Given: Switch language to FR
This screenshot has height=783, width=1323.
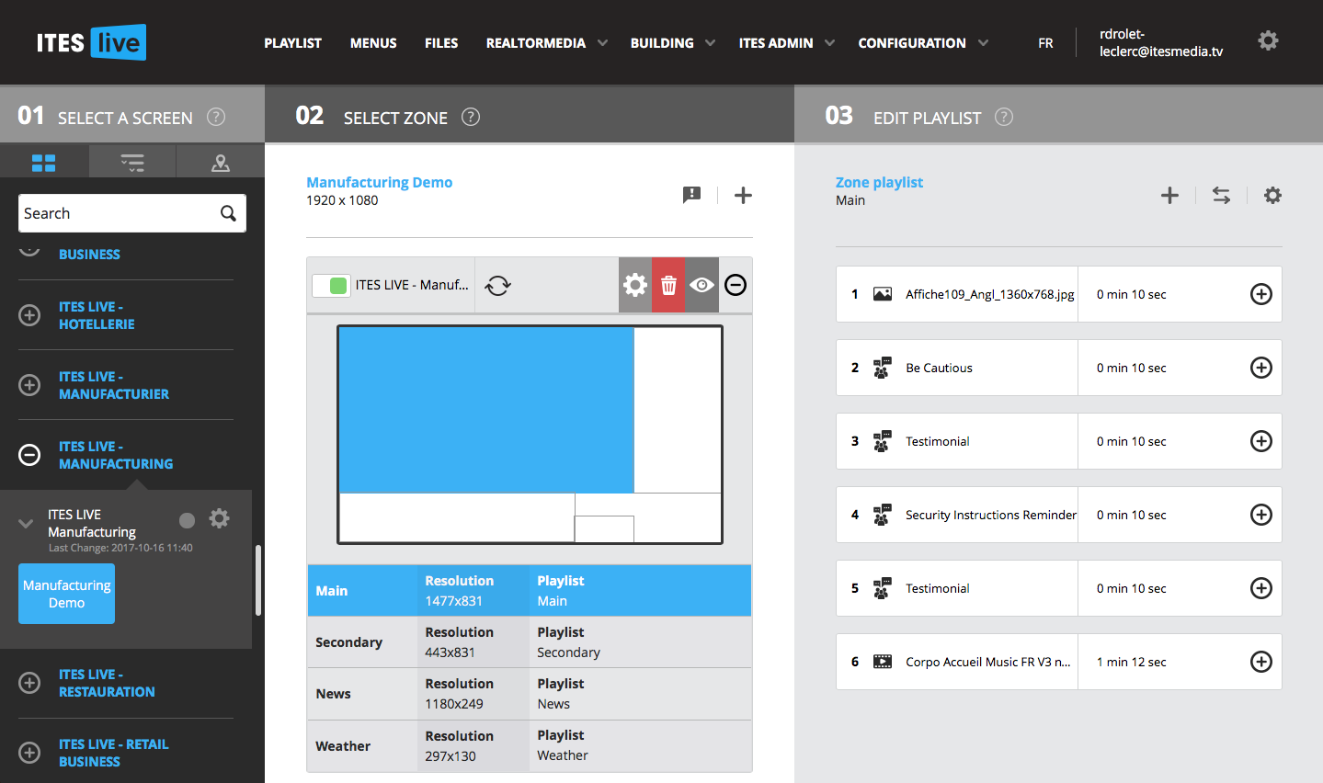Looking at the screenshot, I should point(1045,43).
